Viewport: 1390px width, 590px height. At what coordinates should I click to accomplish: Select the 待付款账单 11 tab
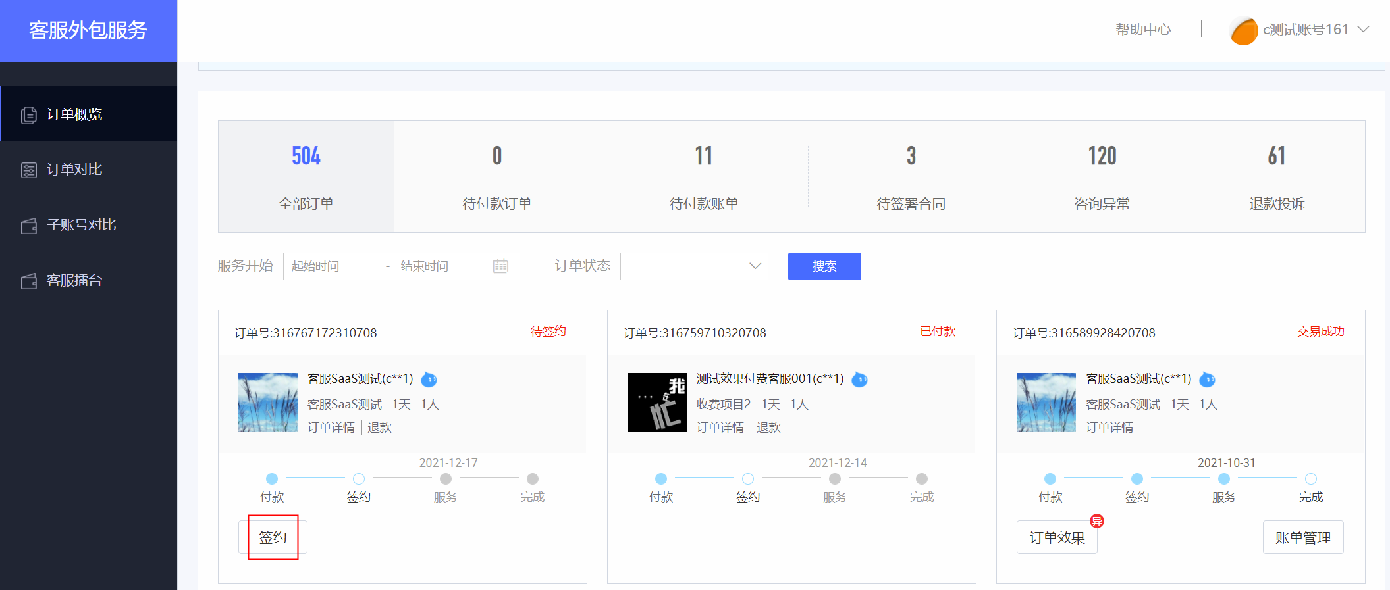click(704, 176)
